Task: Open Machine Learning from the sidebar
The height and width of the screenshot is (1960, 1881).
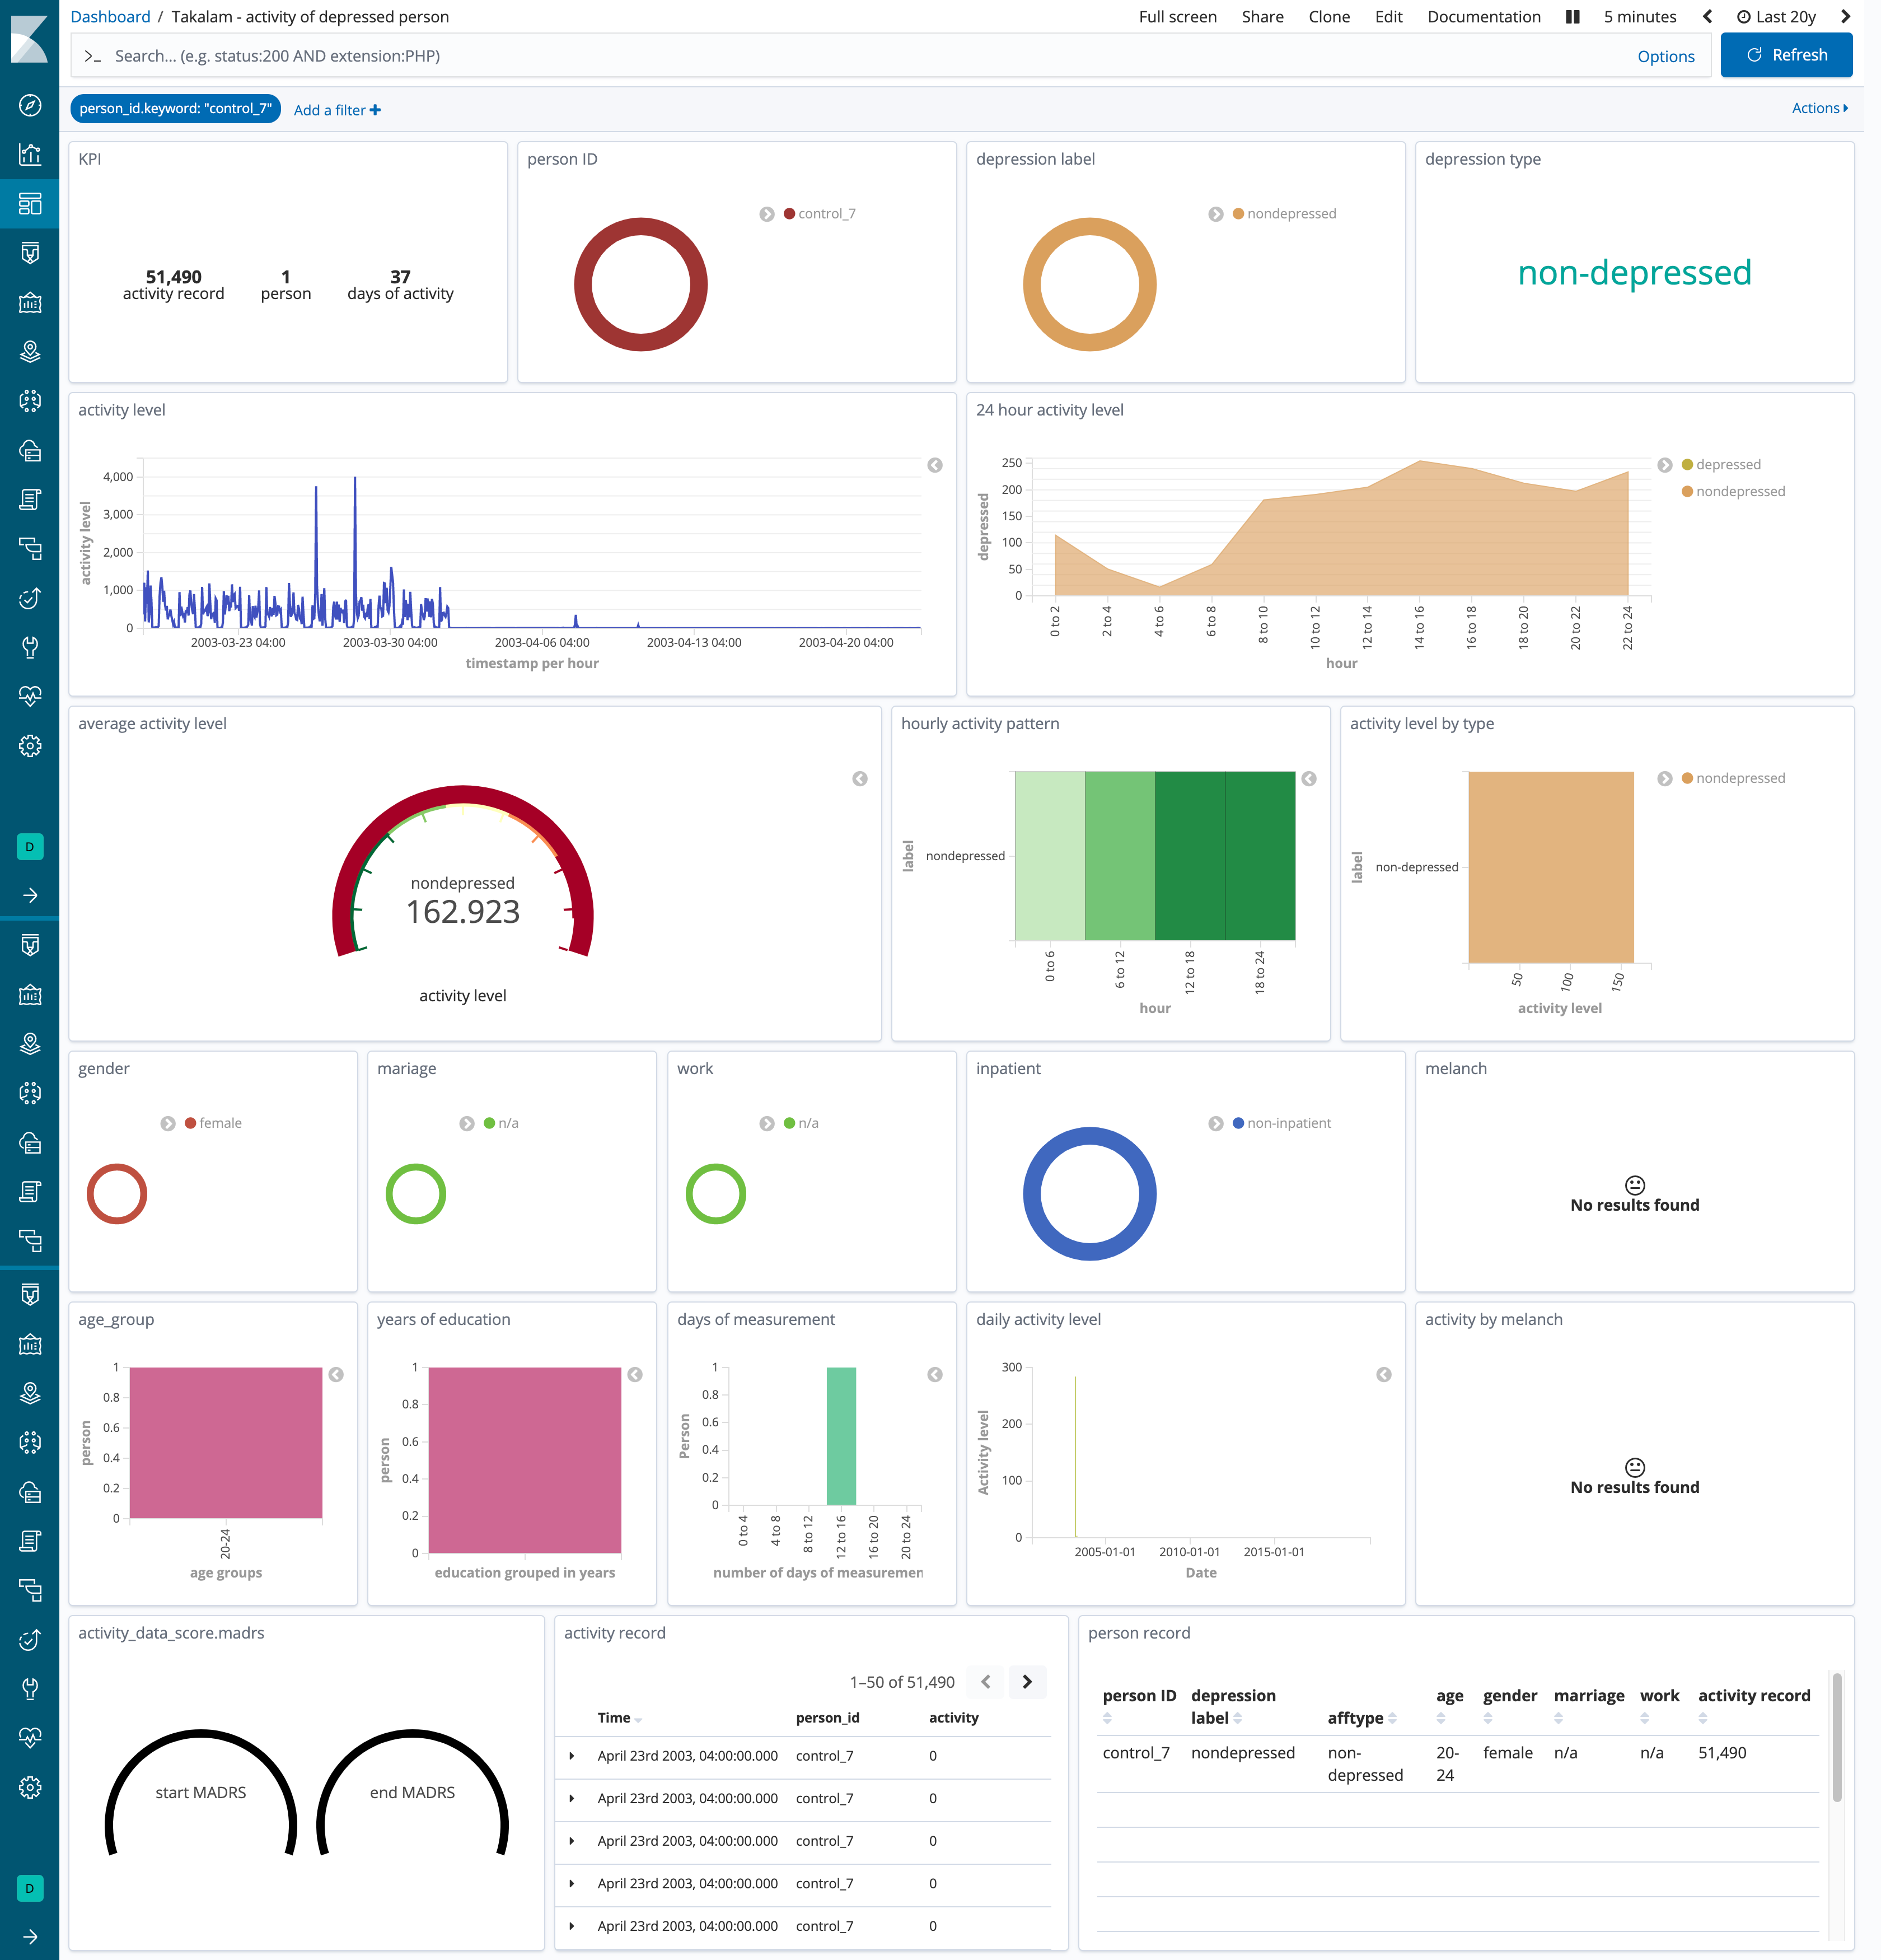Action: point(29,401)
